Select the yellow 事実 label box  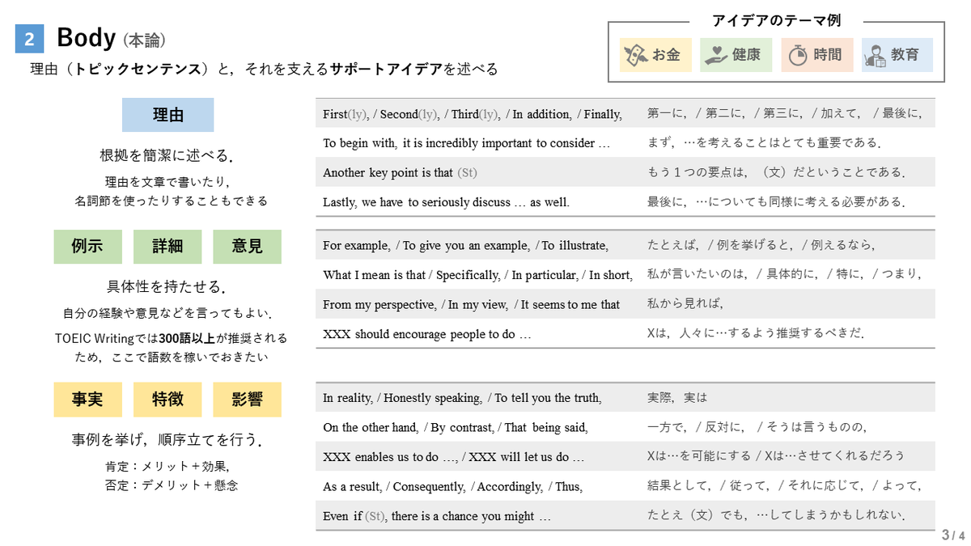tap(87, 400)
